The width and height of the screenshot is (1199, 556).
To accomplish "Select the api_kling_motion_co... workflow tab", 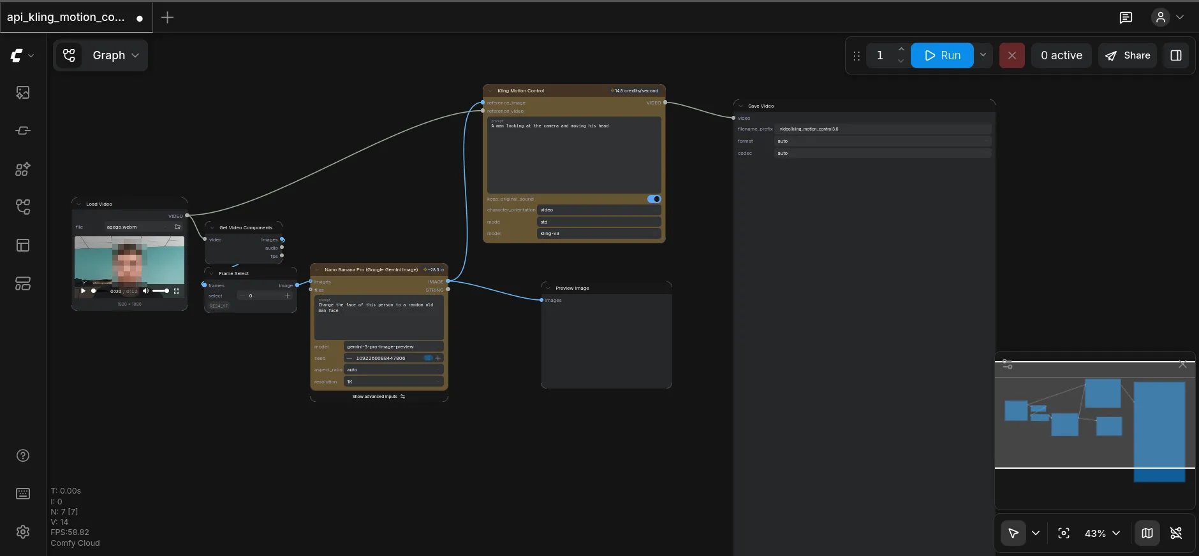I will point(75,17).
